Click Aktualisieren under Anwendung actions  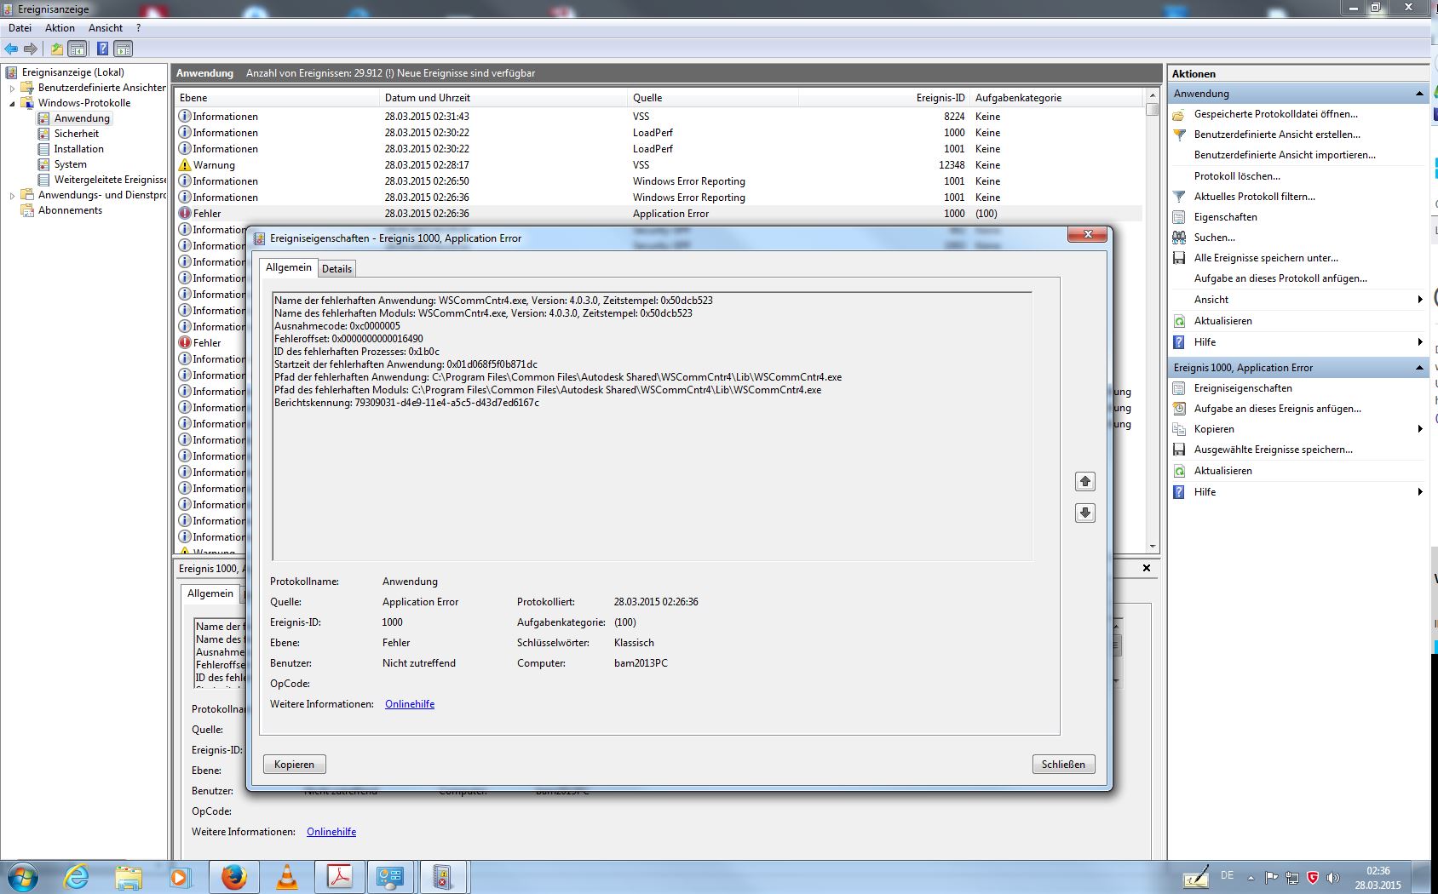(1222, 321)
